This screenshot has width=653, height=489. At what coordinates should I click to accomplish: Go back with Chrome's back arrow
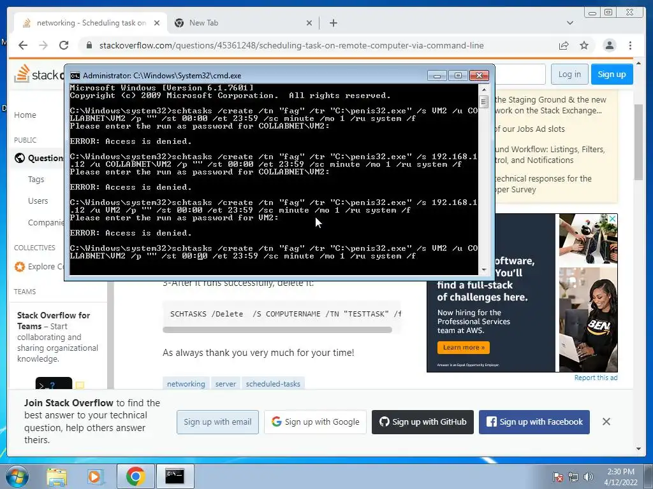[x=23, y=45]
